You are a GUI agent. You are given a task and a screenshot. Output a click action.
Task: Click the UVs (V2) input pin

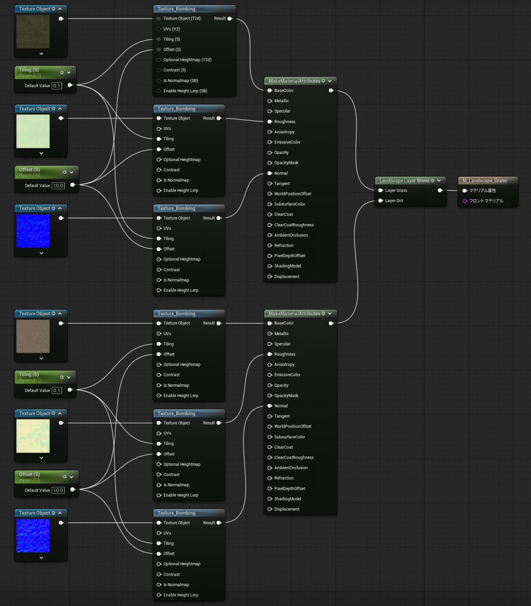click(x=159, y=29)
